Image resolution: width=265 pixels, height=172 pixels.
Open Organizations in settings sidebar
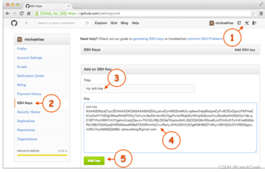point(27,139)
